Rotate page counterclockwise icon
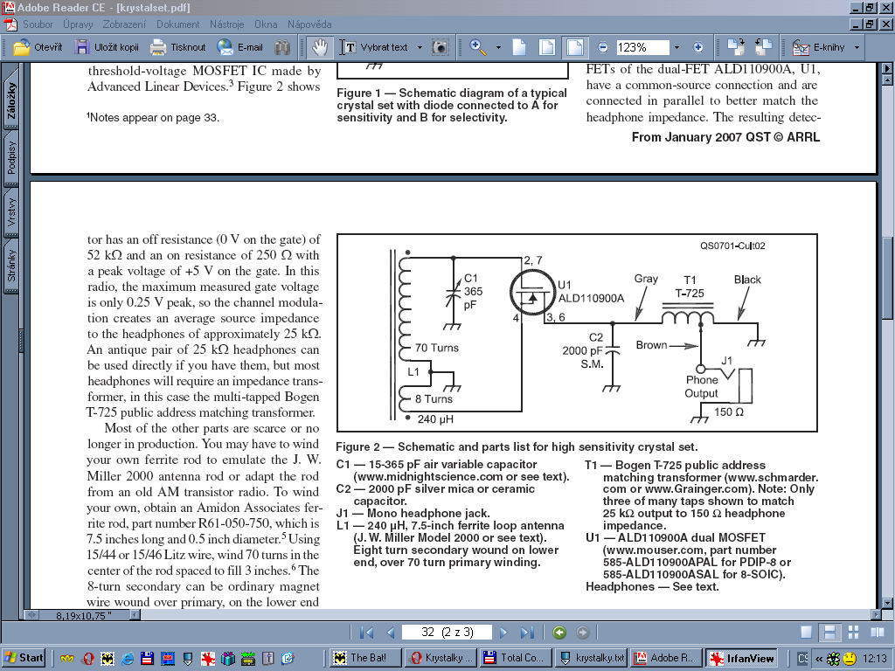895x671 pixels. point(763,47)
